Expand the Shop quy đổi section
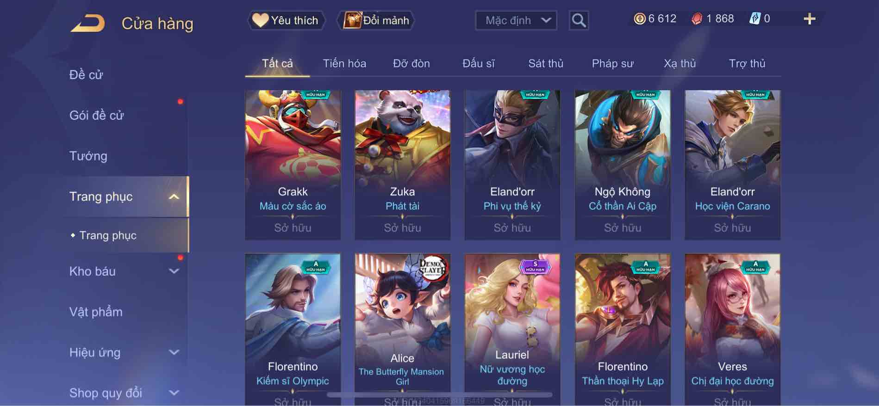 click(174, 393)
